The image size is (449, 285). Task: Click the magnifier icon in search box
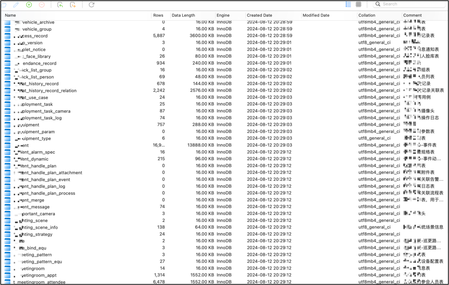point(378,4)
